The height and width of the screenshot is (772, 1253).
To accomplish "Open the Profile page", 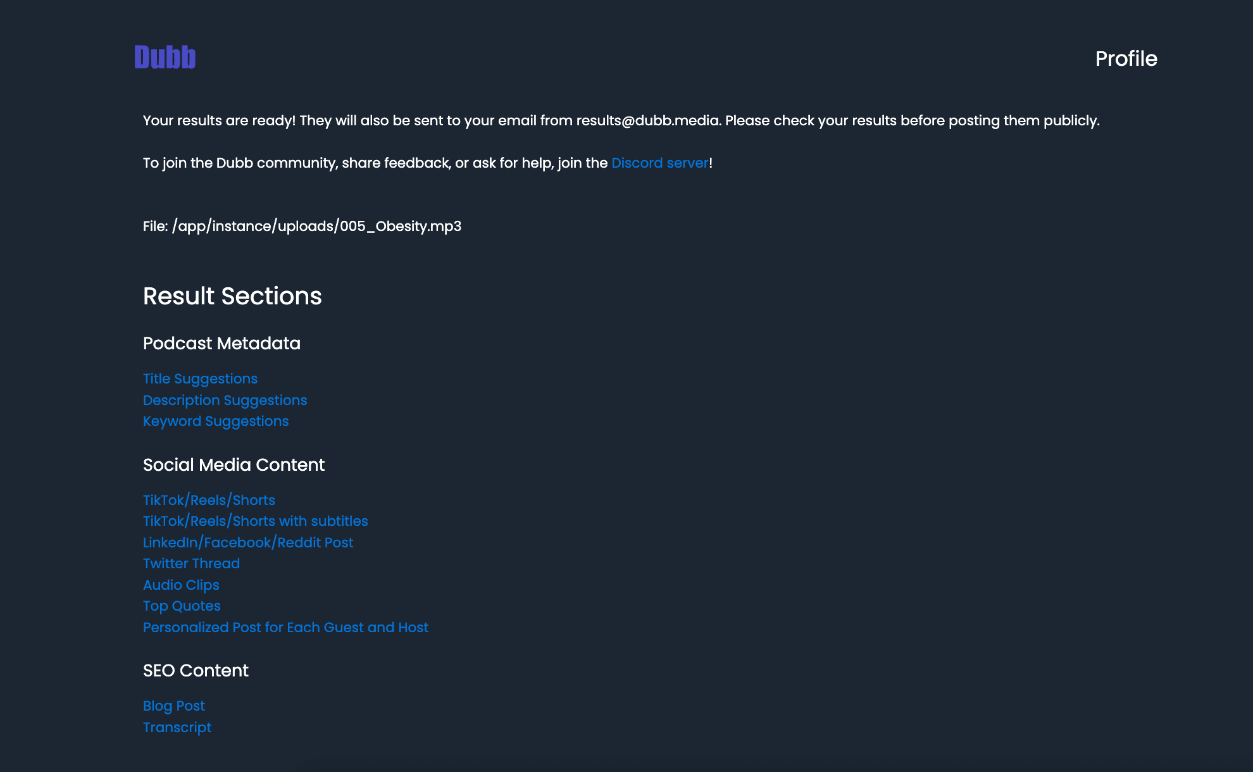I will coord(1126,58).
